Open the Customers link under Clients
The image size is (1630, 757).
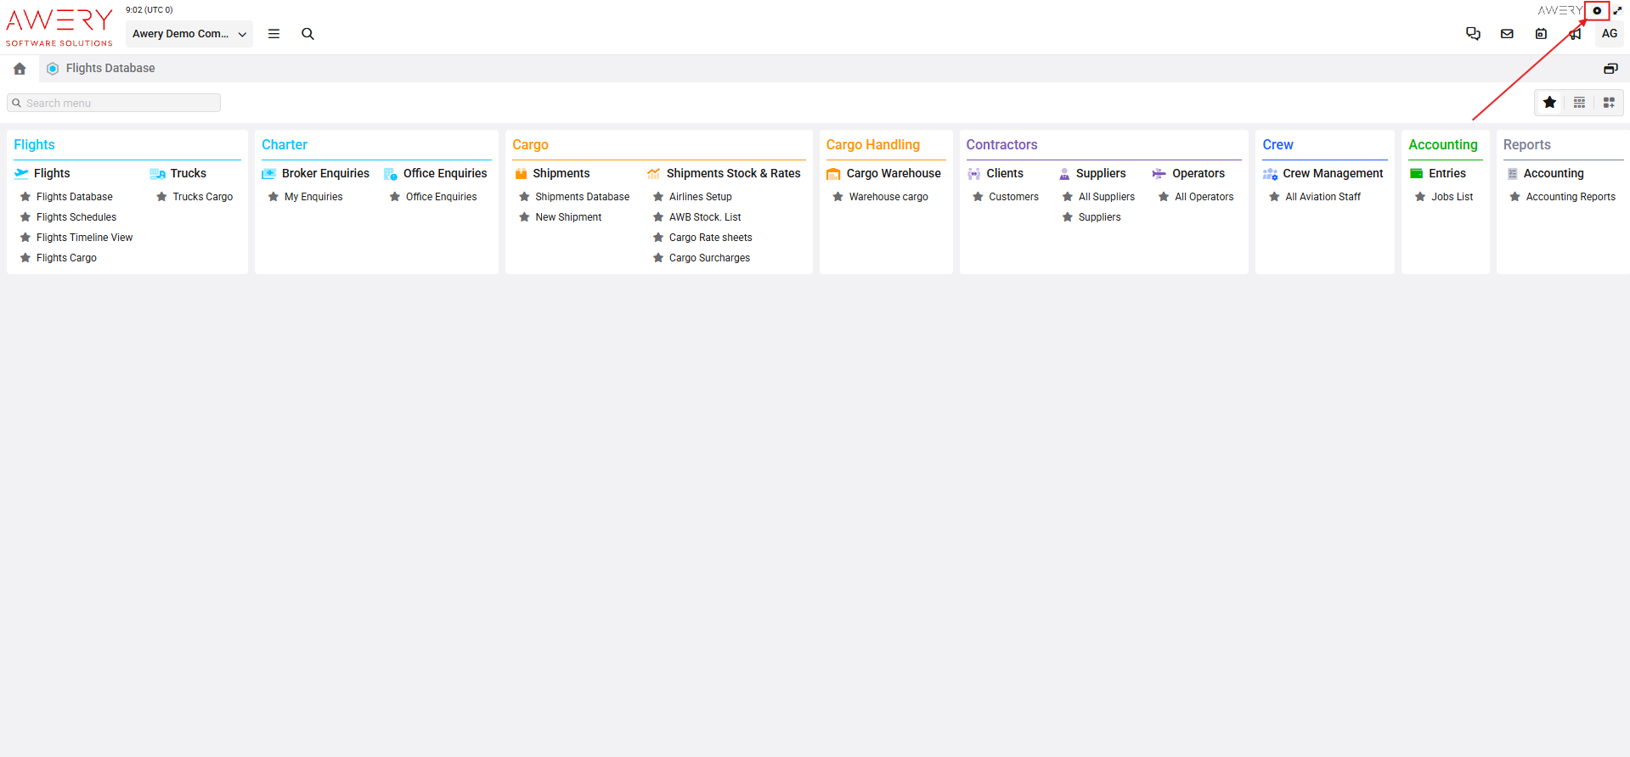click(1013, 197)
